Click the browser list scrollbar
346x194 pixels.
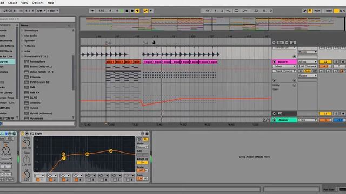[x=73, y=73]
